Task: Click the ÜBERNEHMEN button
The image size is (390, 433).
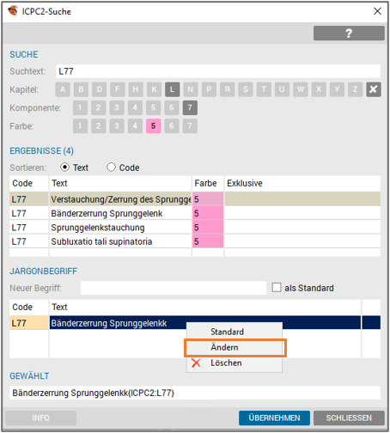Action: coord(274,418)
